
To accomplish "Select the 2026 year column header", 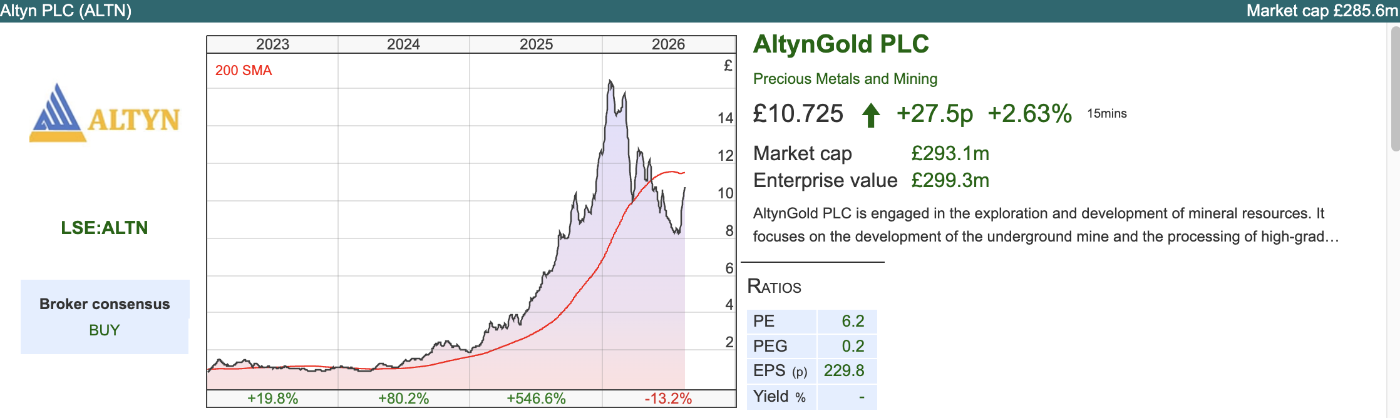I will pyautogui.click(x=668, y=44).
